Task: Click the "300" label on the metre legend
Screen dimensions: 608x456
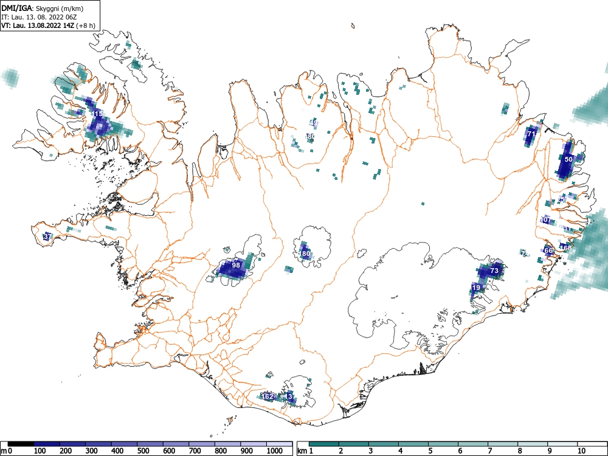Action: pos(92,451)
